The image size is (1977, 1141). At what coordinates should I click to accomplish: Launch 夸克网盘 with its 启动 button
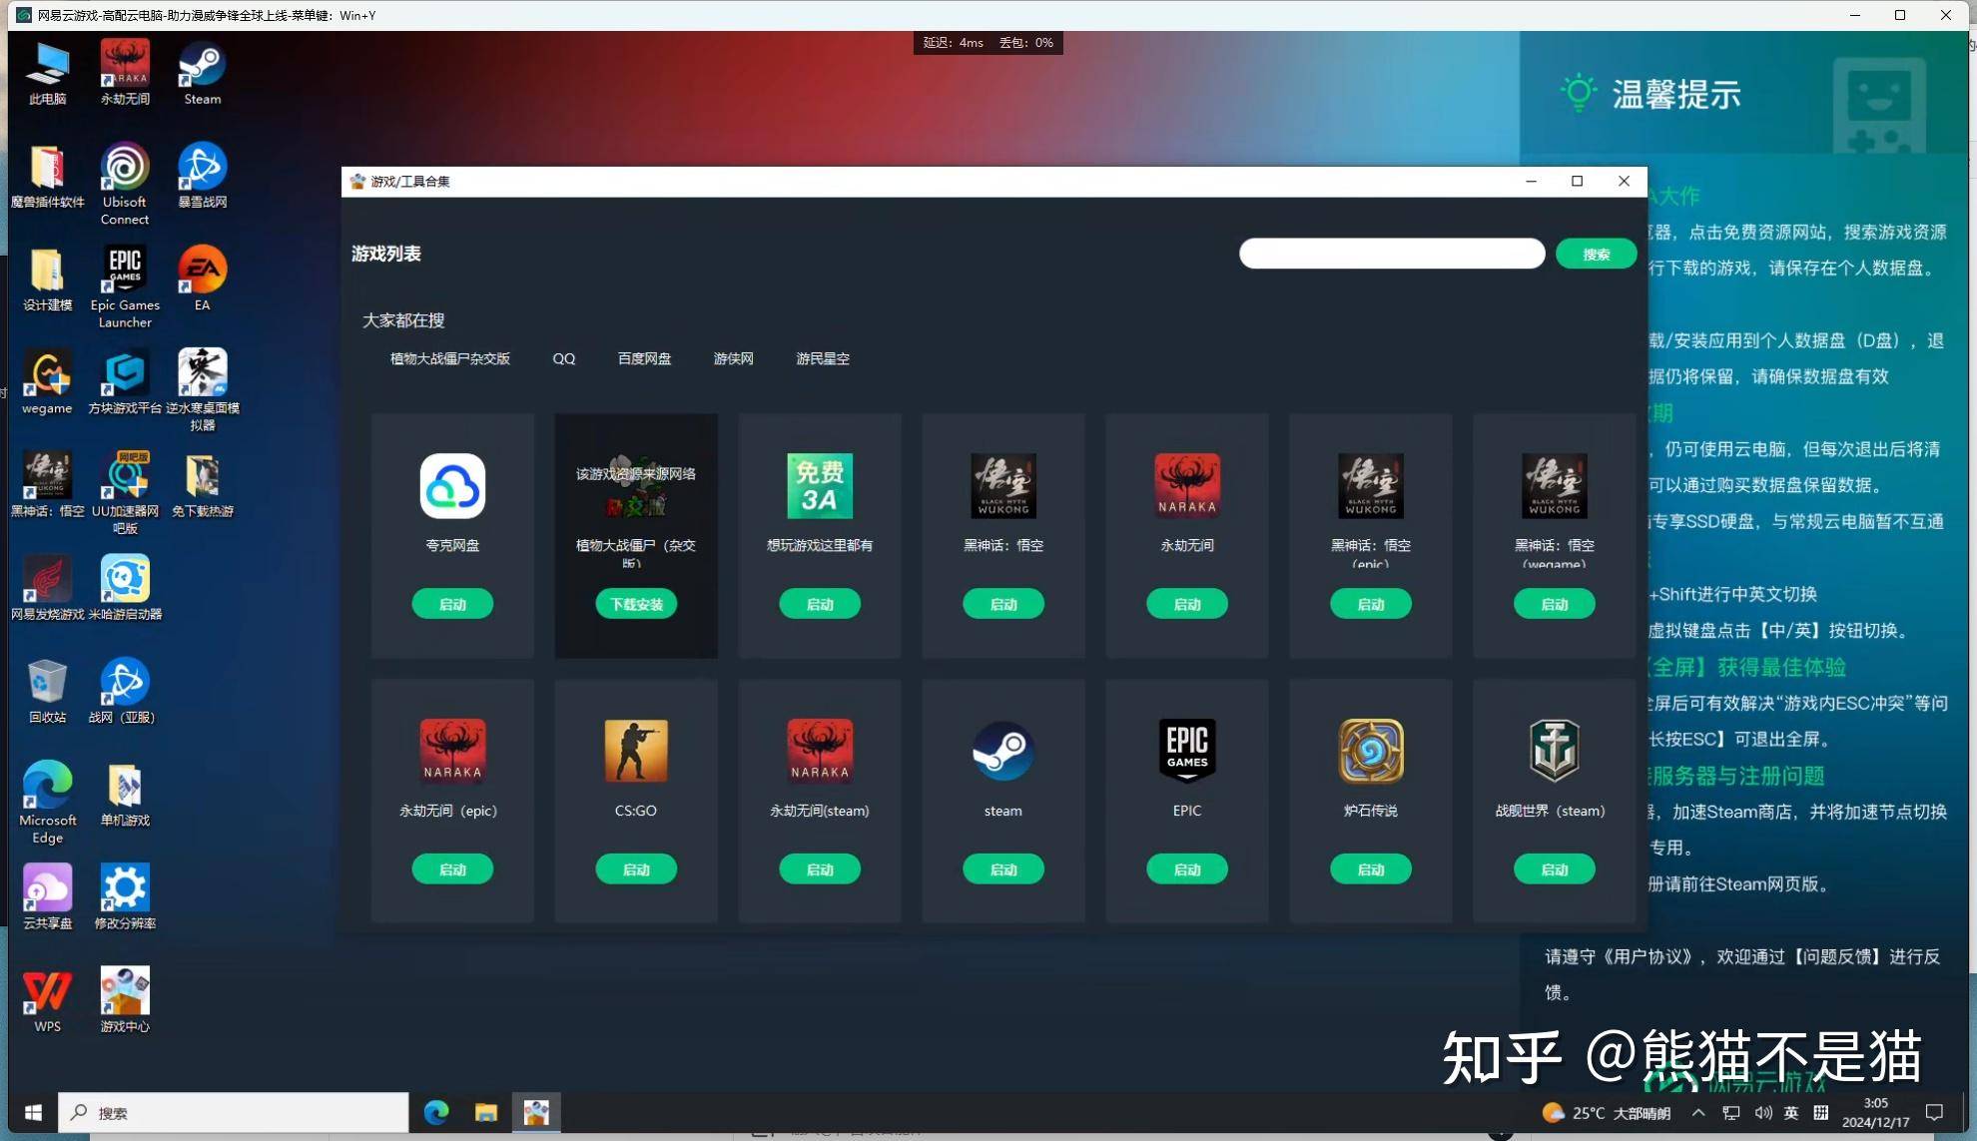point(452,604)
